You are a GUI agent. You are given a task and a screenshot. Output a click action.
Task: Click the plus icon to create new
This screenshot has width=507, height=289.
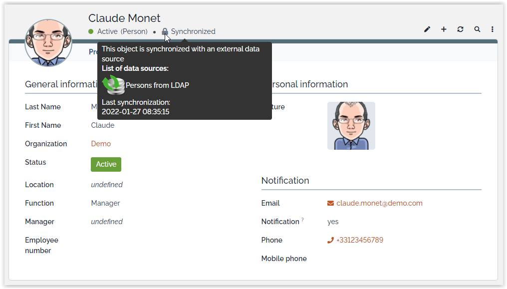[444, 29]
